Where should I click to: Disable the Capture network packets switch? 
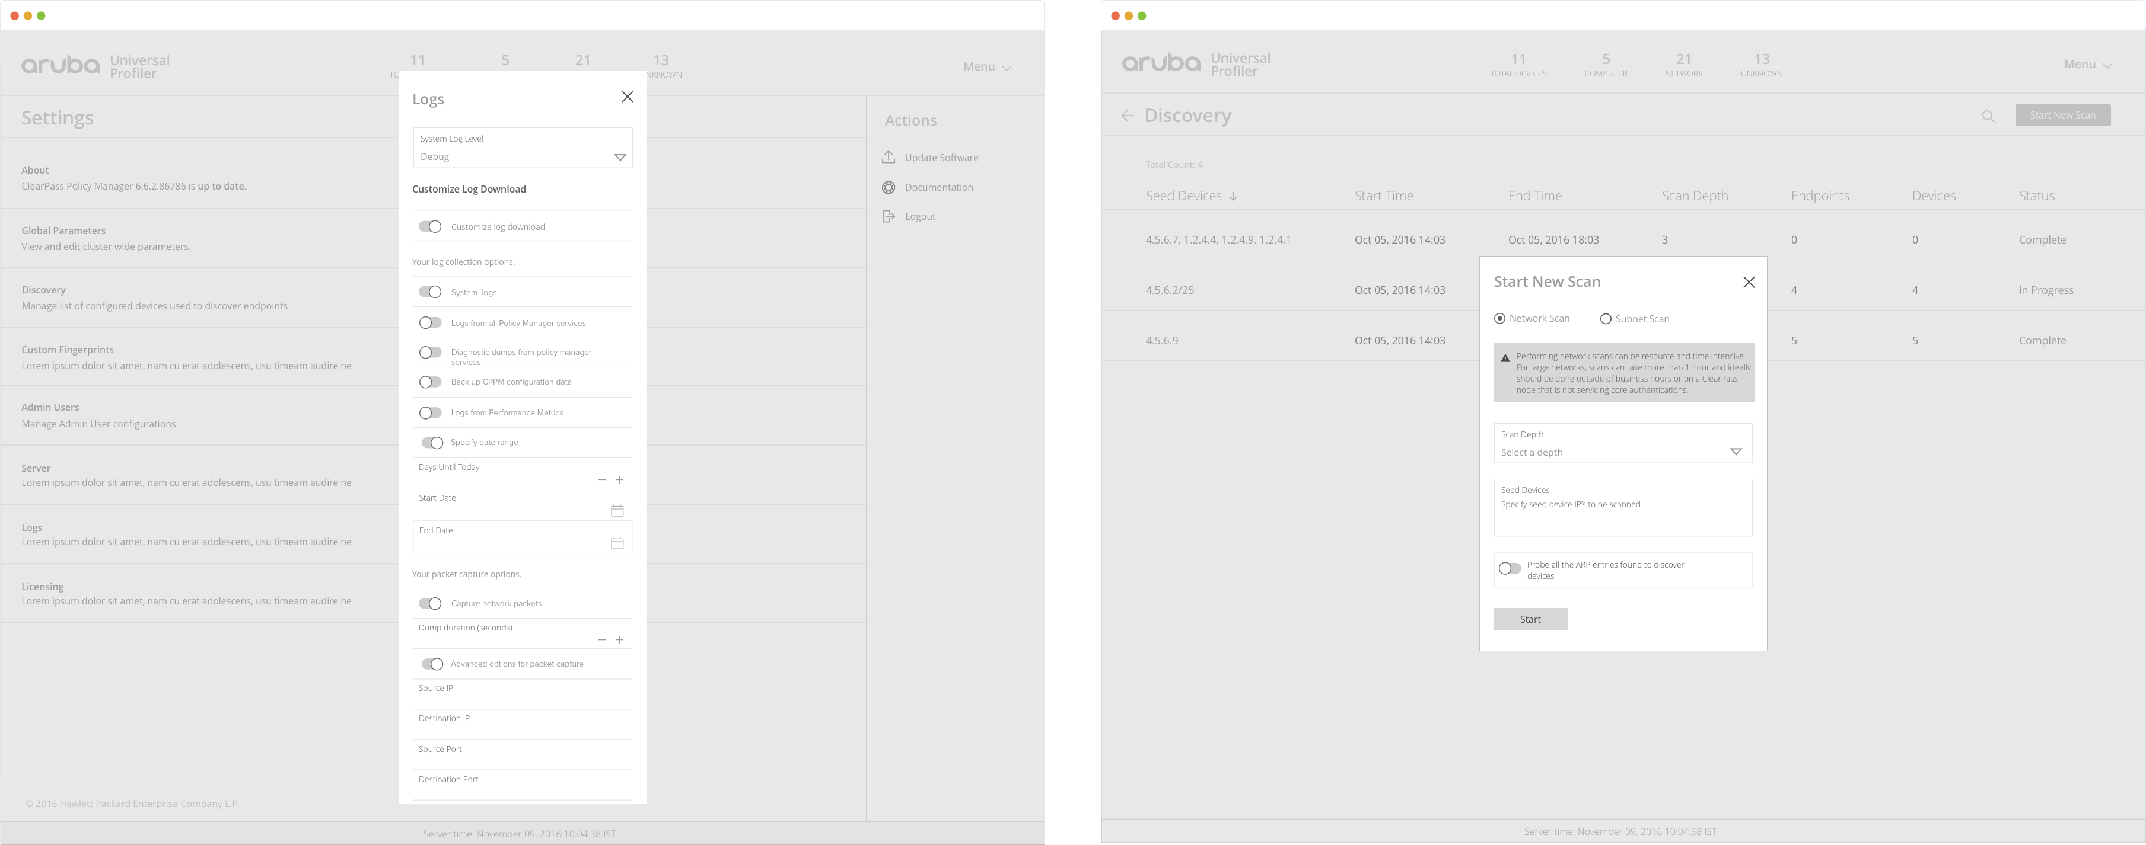click(x=430, y=604)
